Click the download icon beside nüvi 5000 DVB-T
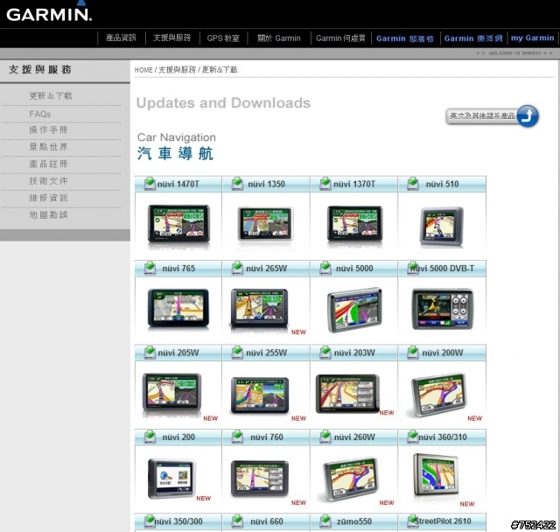560x532 pixels. click(413, 268)
